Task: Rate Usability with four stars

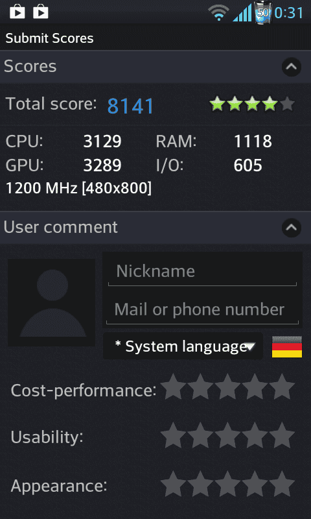Action: tap(255, 435)
